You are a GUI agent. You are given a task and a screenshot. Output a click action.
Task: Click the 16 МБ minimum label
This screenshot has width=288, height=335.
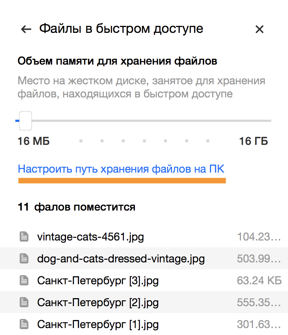(x=34, y=141)
